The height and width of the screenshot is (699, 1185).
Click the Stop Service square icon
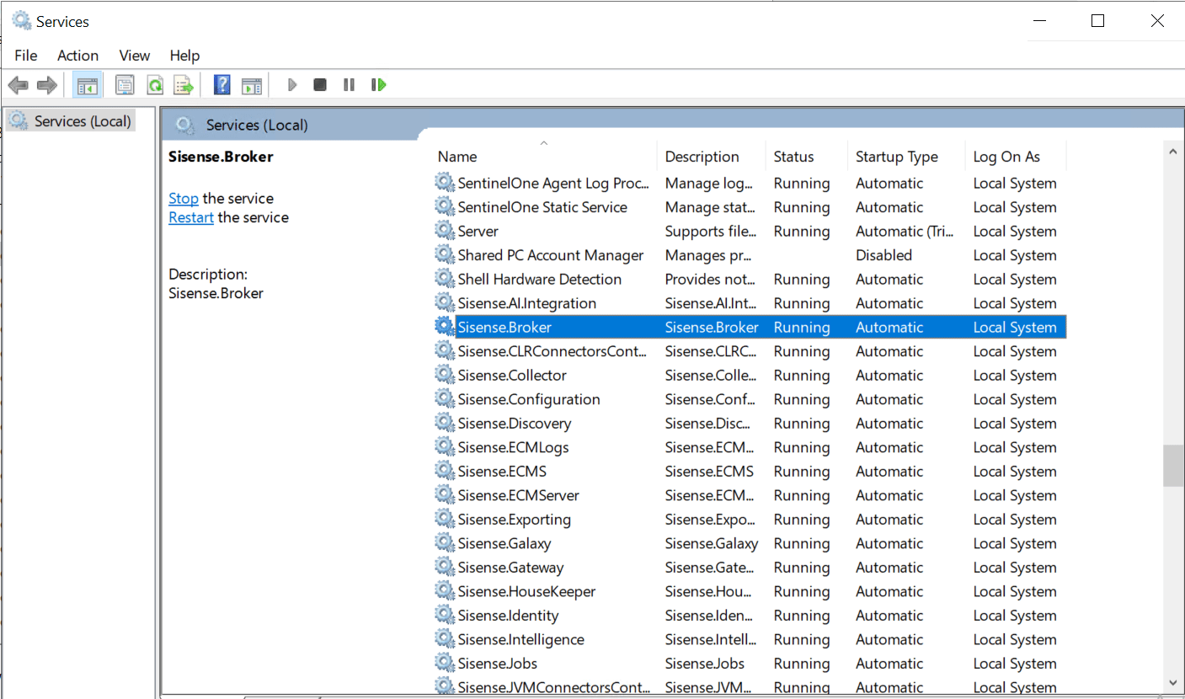click(320, 85)
